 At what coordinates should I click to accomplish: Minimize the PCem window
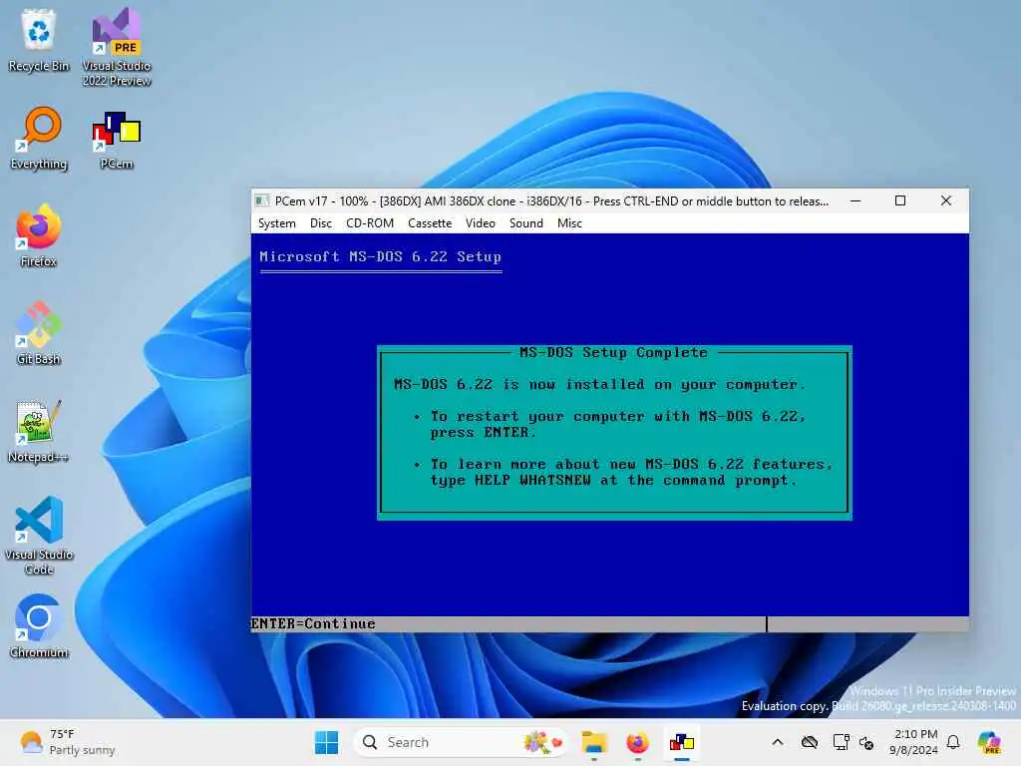[855, 200]
